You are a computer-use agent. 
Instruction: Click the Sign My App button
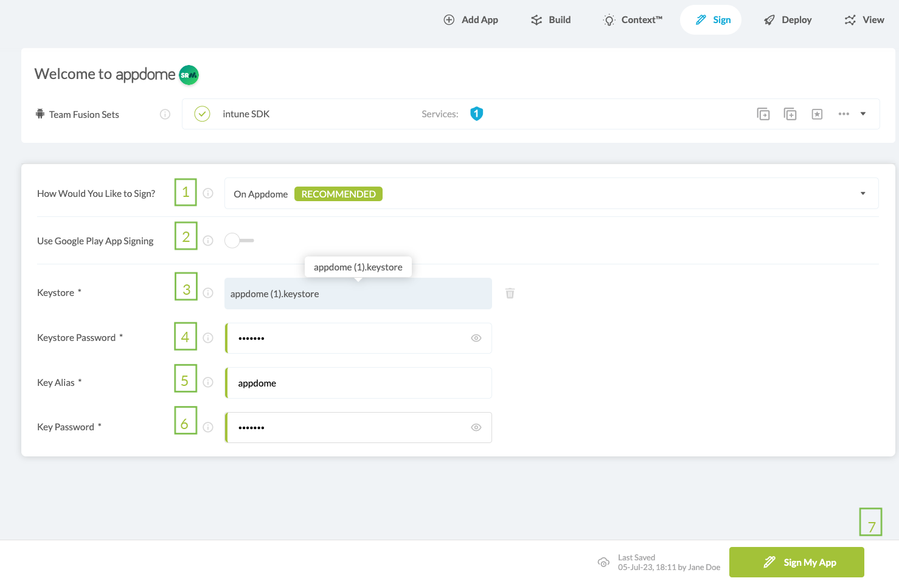(x=796, y=562)
